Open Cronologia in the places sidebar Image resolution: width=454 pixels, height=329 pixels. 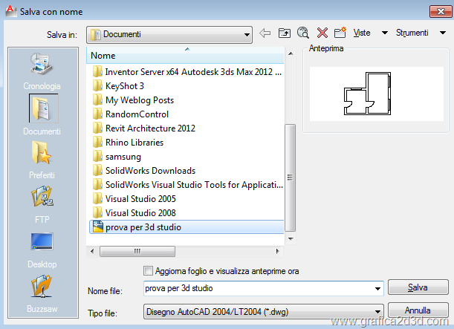(x=42, y=71)
